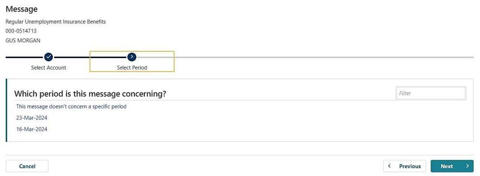The image size is (480, 176).
Task: Click the arrow circle for Select Period step
Action: point(132,57)
